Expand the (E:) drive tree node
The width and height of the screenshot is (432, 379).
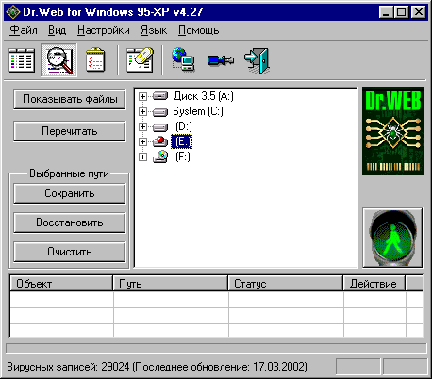[142, 141]
